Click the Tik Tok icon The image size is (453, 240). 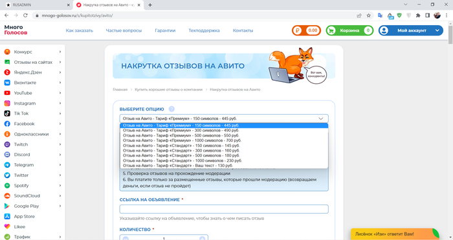(7, 114)
